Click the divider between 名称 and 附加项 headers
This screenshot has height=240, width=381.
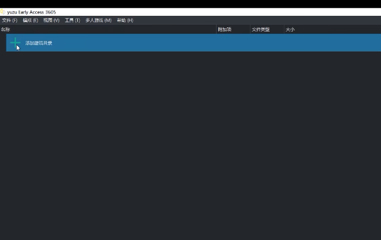[217, 29]
